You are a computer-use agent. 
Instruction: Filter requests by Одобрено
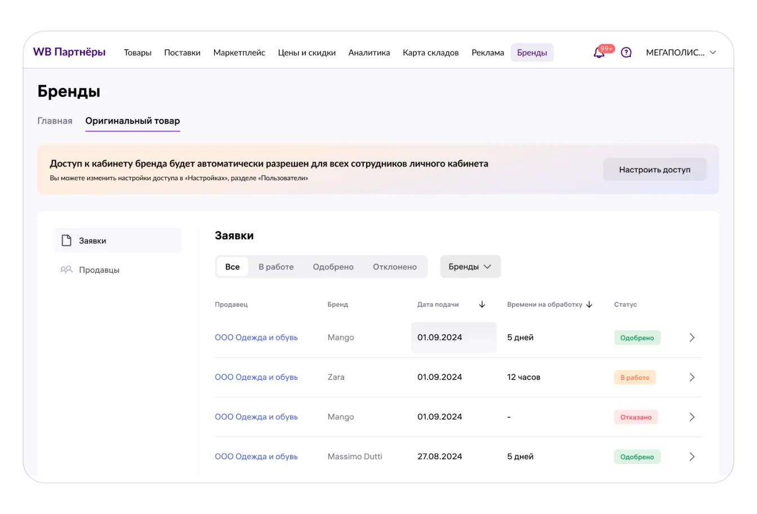tap(333, 267)
